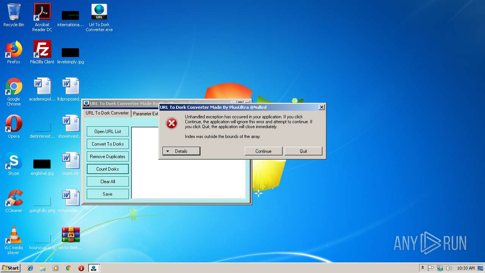This screenshot has height=273, width=485.
Task: Click the Start button
Action: tap(11, 268)
